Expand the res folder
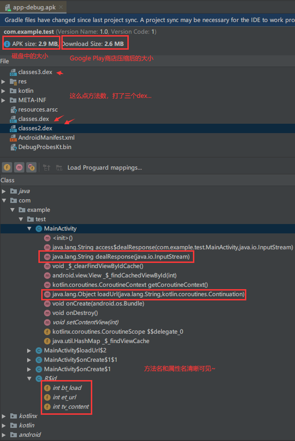Screen dimensions: 295x441 click(x=3, y=82)
